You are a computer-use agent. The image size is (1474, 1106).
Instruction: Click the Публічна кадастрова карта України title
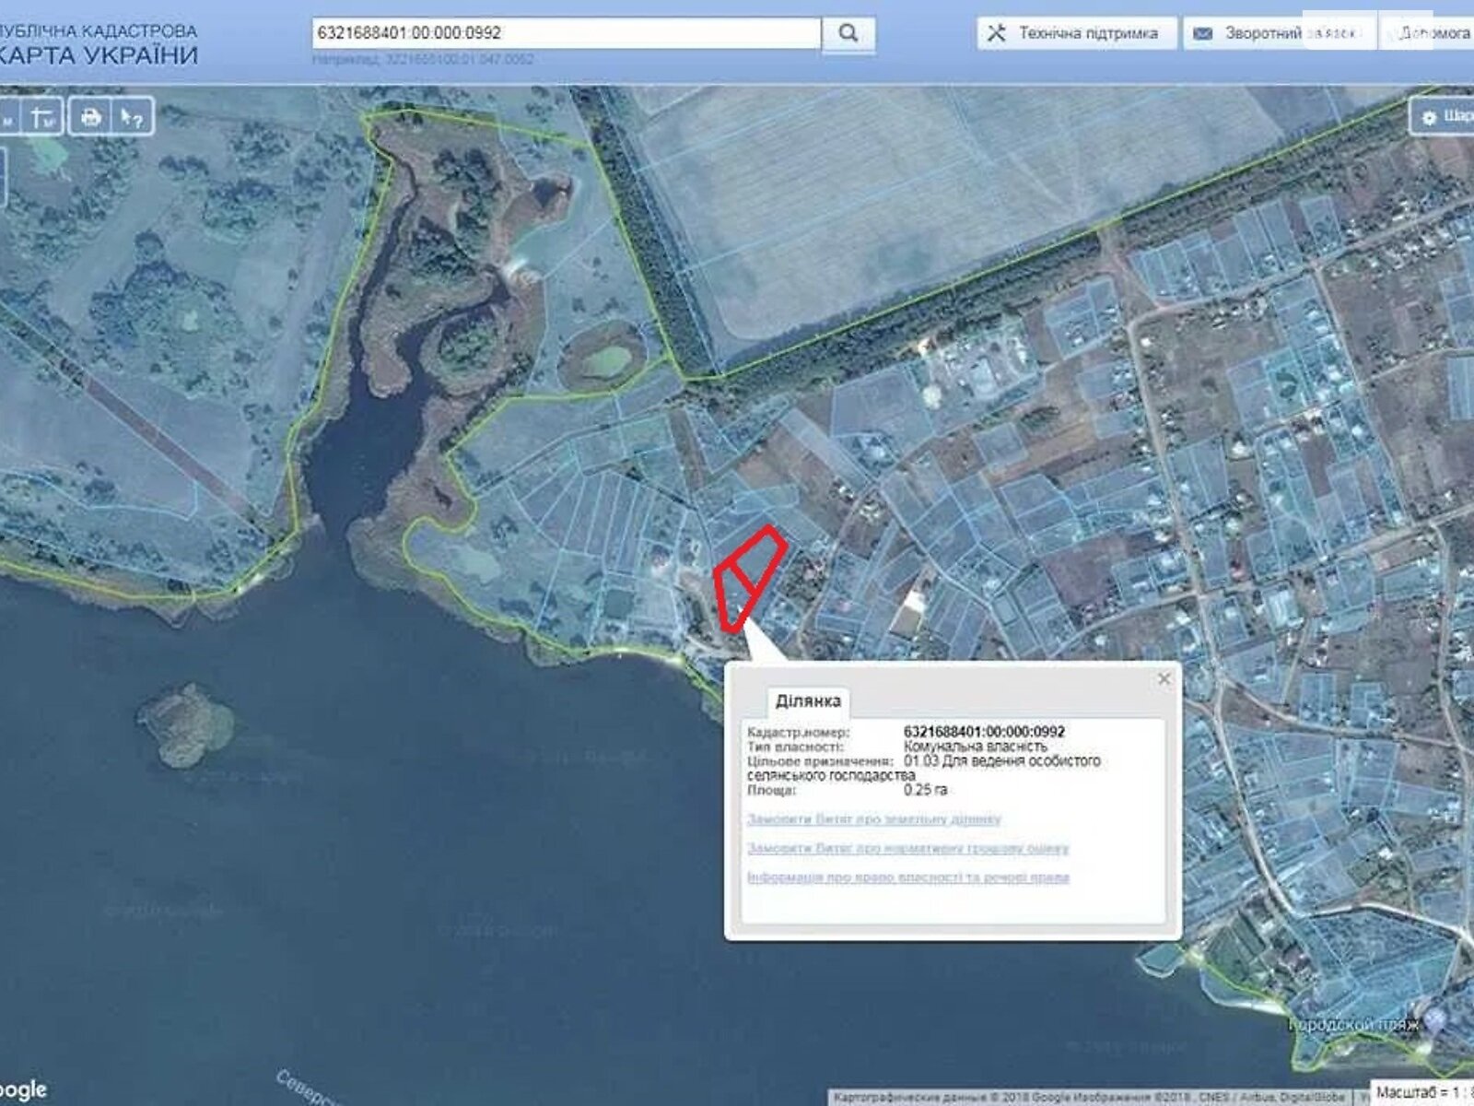(99, 44)
